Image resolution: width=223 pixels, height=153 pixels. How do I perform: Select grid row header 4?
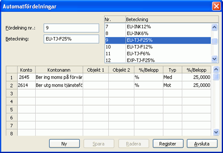(x=12, y=101)
